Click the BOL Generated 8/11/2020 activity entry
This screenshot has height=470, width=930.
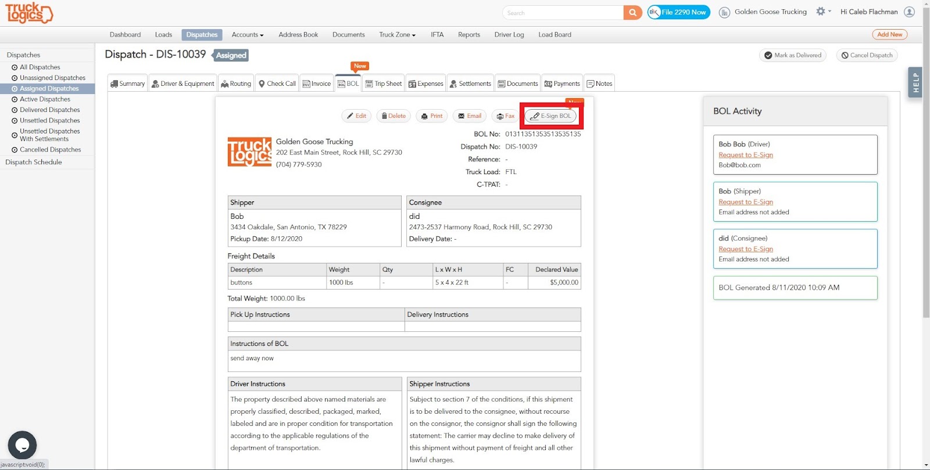point(795,288)
